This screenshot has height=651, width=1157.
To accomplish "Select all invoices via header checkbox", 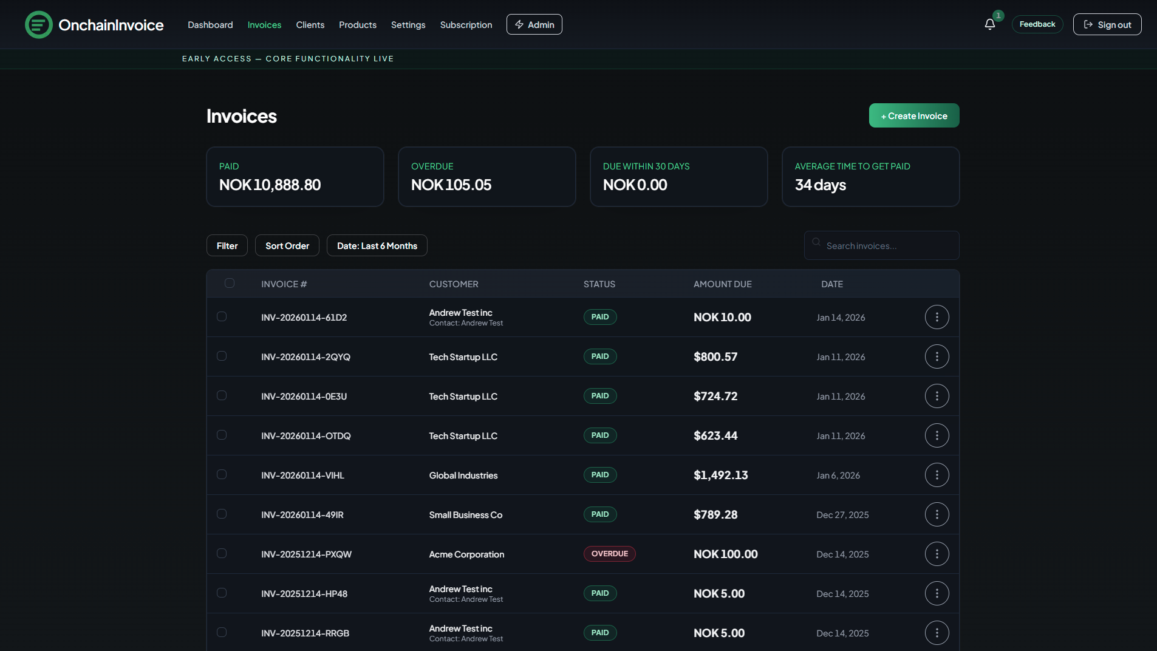I will [230, 283].
